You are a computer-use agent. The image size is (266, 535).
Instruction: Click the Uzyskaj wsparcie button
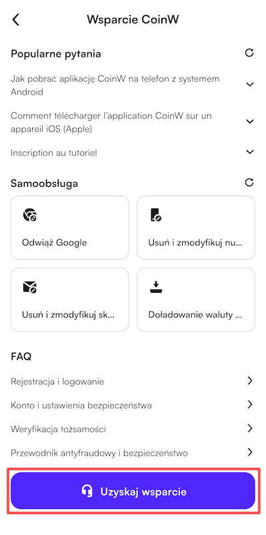[133, 491]
